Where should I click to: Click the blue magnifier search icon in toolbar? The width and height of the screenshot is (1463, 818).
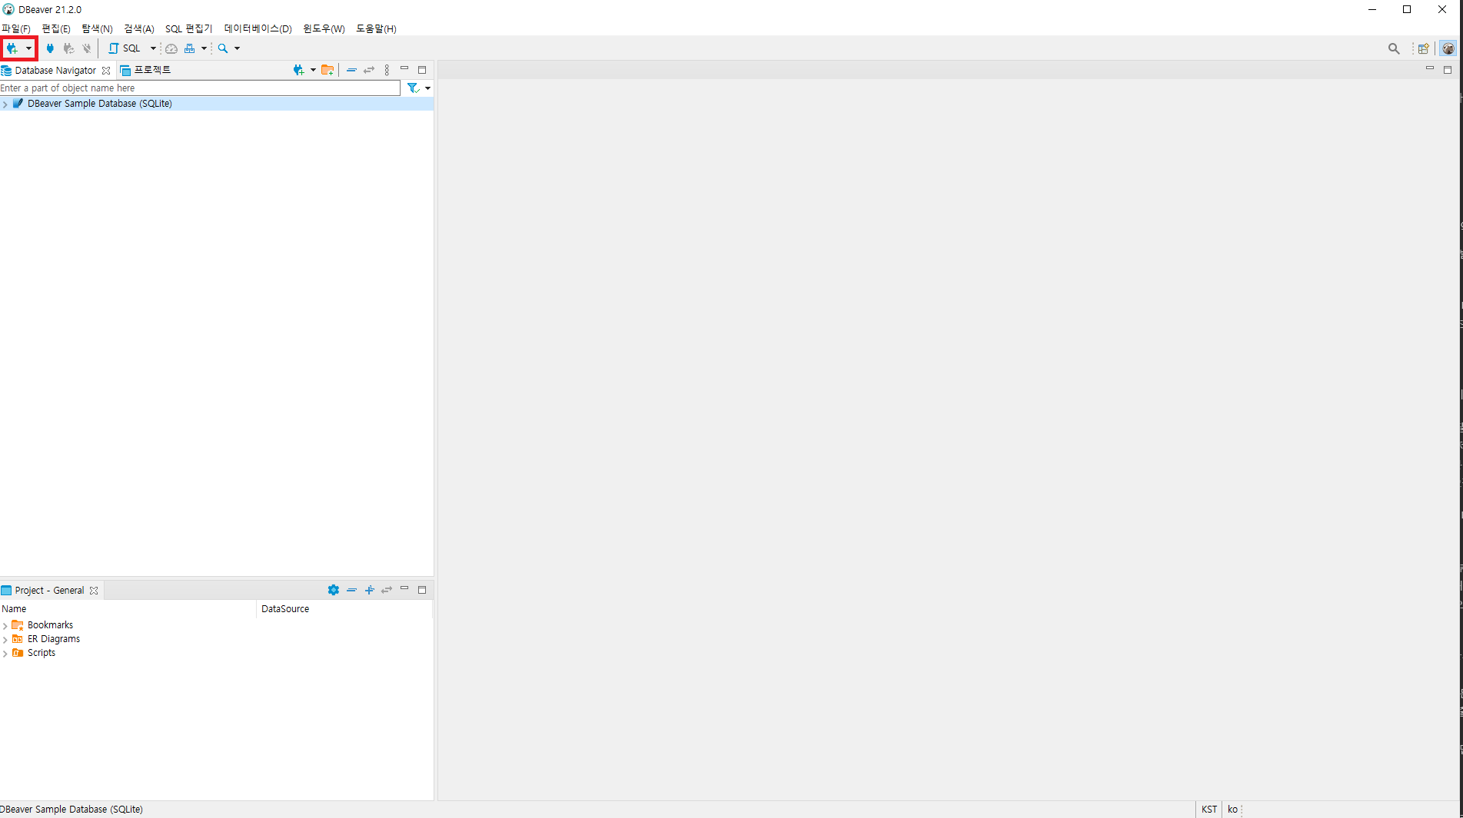coord(223,48)
